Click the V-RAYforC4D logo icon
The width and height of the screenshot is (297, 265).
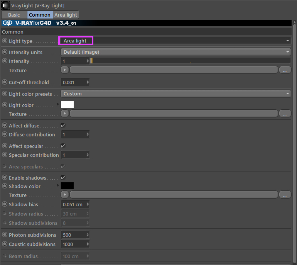point(7,23)
